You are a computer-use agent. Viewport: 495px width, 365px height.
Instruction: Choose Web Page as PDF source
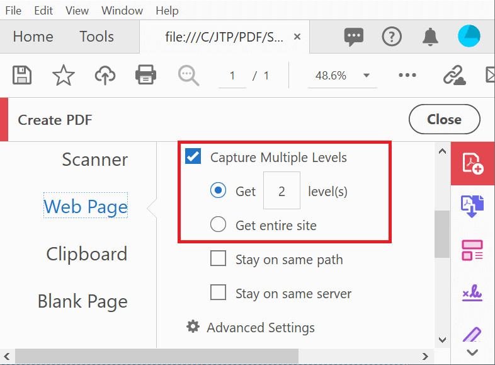[x=86, y=206]
